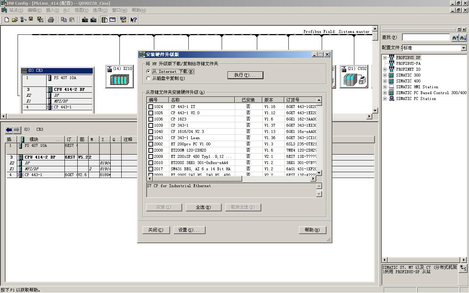
Task: Click the Copy toolbar icon
Action: click(64, 20)
